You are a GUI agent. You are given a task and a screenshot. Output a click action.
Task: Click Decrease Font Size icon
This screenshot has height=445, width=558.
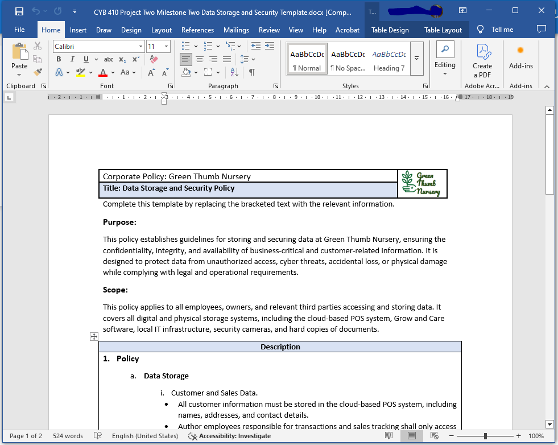(x=165, y=72)
